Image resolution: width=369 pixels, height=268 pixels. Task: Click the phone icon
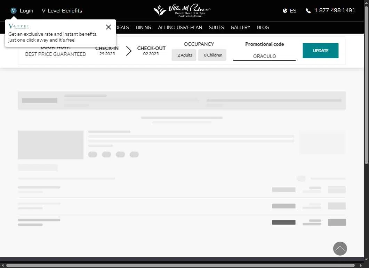pos(308,11)
